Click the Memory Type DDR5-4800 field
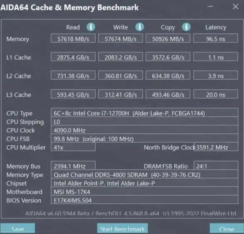The width and height of the screenshot is (244, 234). [144, 174]
